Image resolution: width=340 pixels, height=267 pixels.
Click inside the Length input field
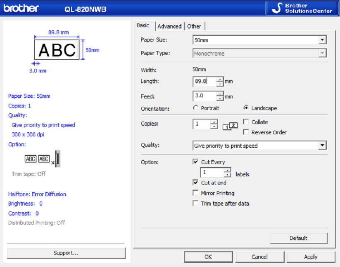(204, 82)
